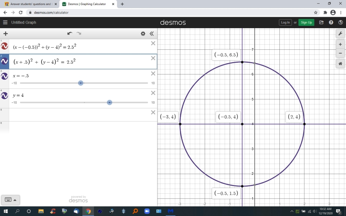Screen dimensions: 346x216
Task: Open Windows Start menu
Action: 6,211
